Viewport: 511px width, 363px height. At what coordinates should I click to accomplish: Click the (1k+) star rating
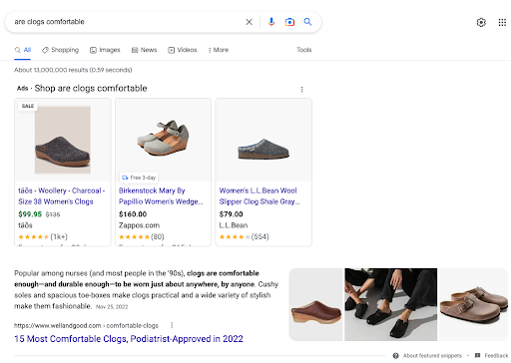point(43,236)
